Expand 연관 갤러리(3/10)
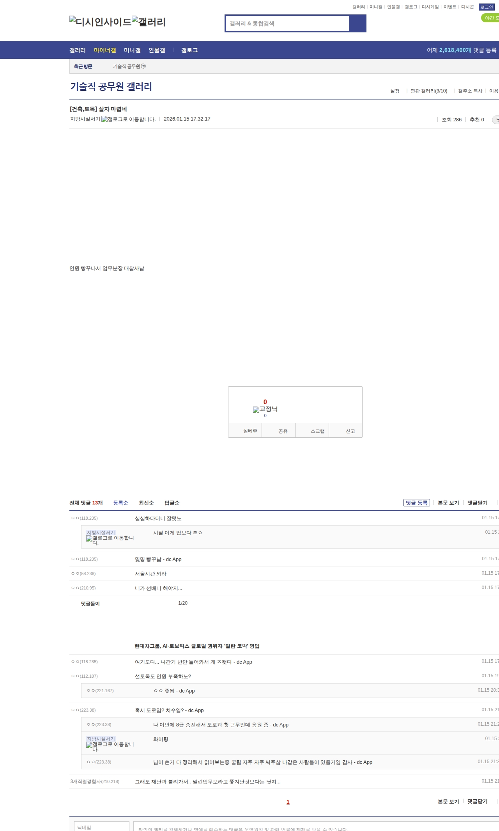 point(429,91)
